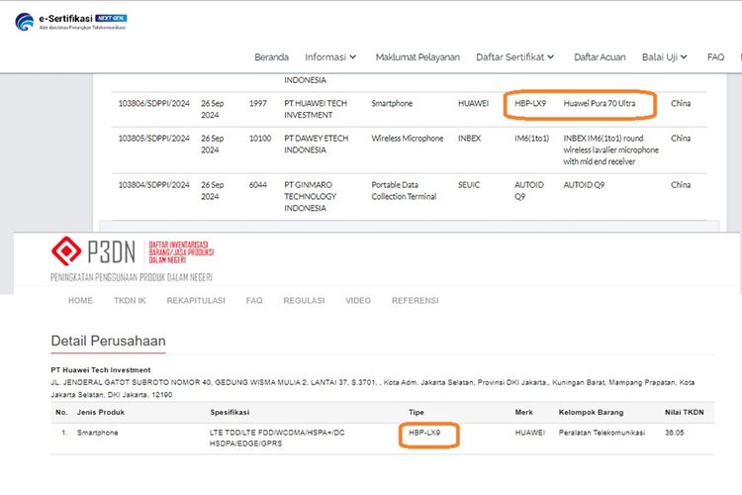Select the REKAPITULASI tab
This screenshot has height=495, width=742.
[x=196, y=300]
